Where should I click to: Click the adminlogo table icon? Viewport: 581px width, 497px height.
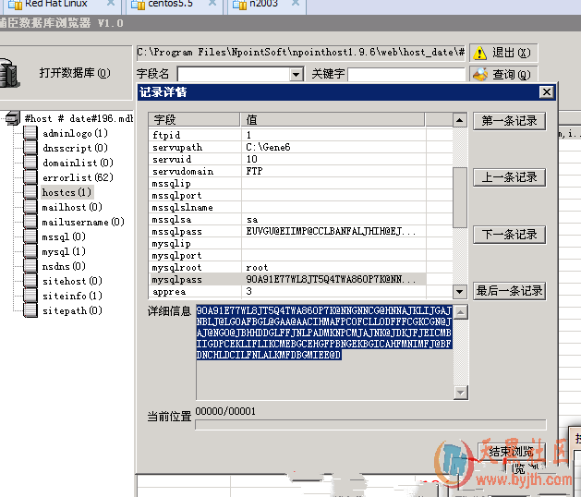coord(31,134)
